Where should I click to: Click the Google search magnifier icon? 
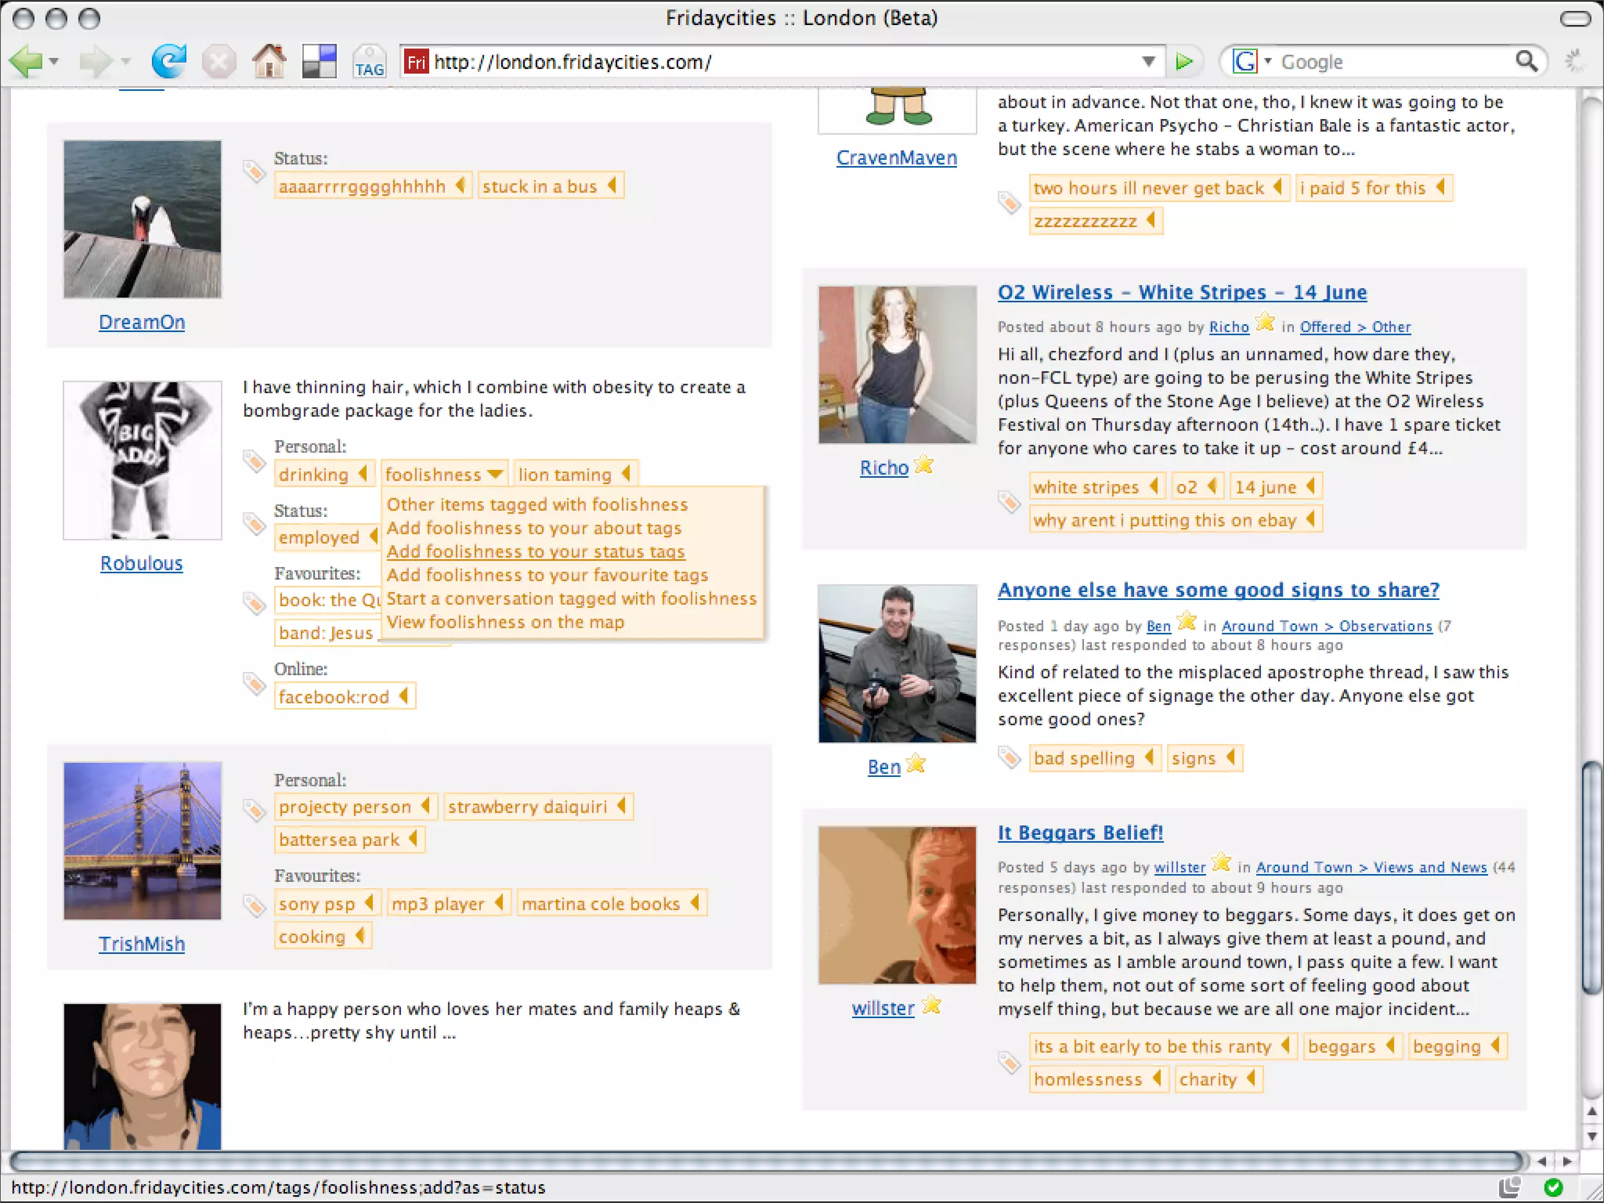point(1526,61)
